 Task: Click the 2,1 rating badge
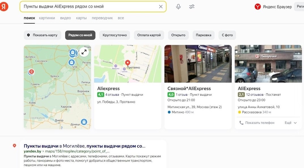coord(241,95)
